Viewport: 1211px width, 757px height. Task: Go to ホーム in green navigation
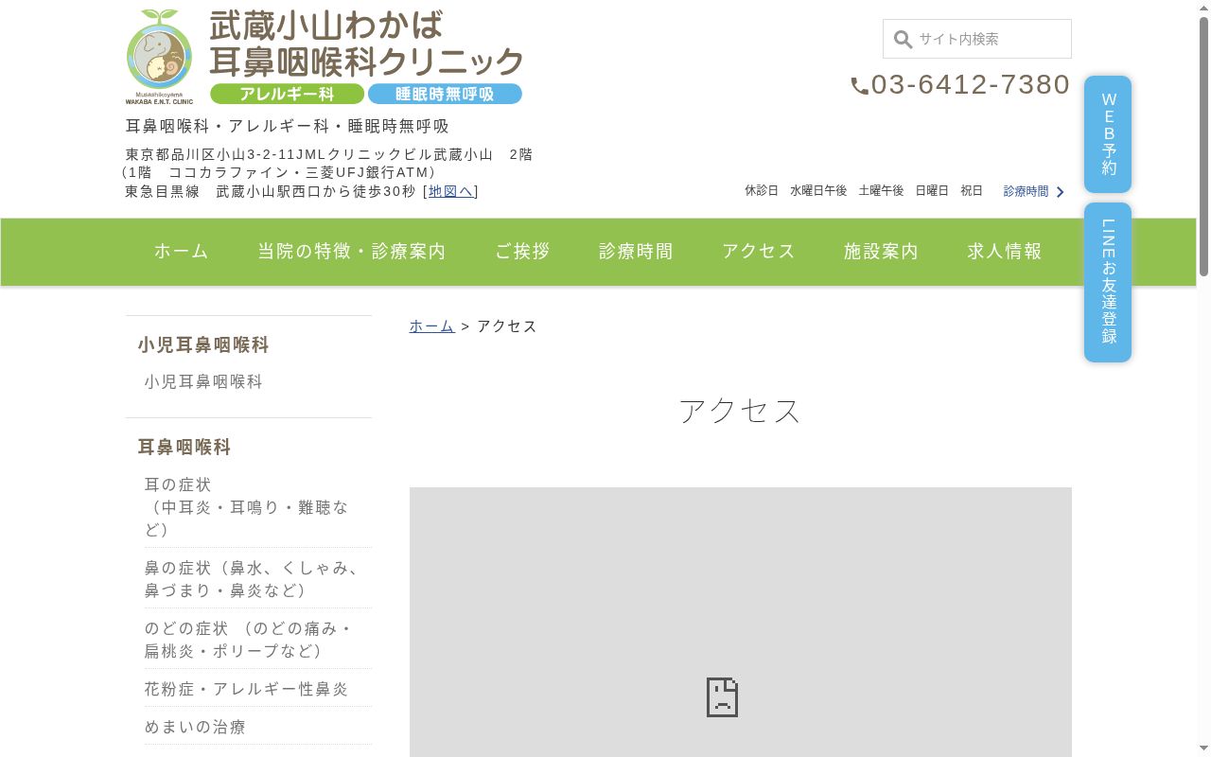[182, 252]
